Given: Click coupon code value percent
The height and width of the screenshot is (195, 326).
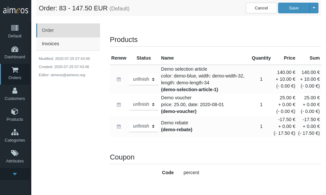Looking at the screenshot, I should (191, 173).
